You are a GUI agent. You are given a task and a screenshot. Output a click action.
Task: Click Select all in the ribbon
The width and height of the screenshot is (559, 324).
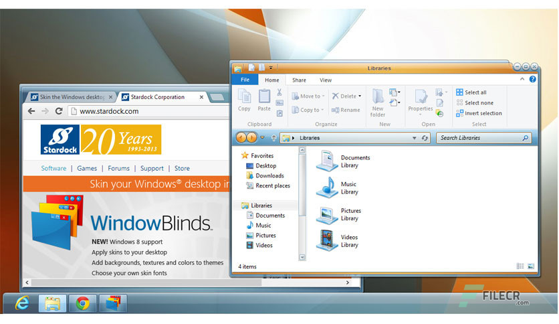pos(471,92)
